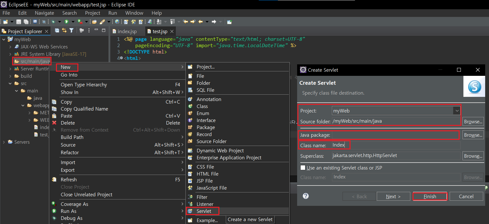Viewport: 489px width, 224px height.
Task: Click the Debug bug toolbar icon
Action: point(53,22)
